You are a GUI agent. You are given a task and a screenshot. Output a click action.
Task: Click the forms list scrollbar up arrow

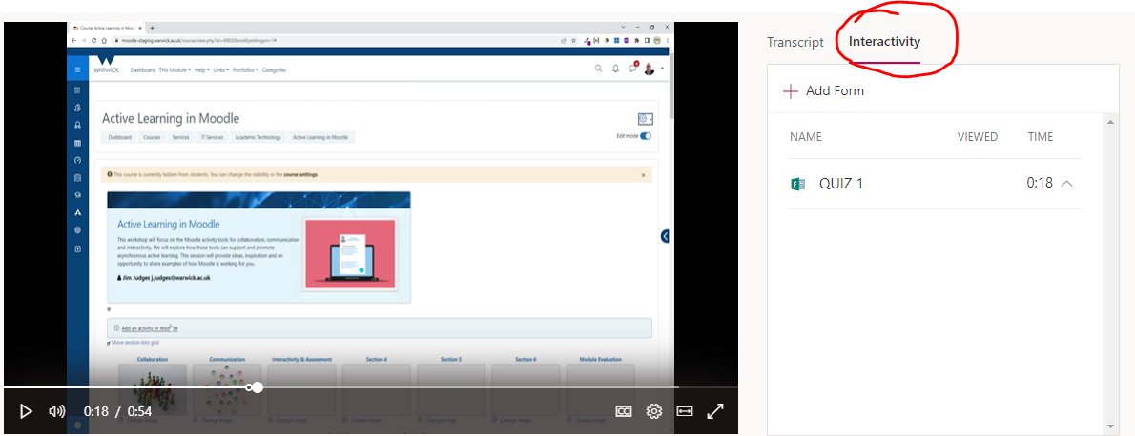[1111, 123]
